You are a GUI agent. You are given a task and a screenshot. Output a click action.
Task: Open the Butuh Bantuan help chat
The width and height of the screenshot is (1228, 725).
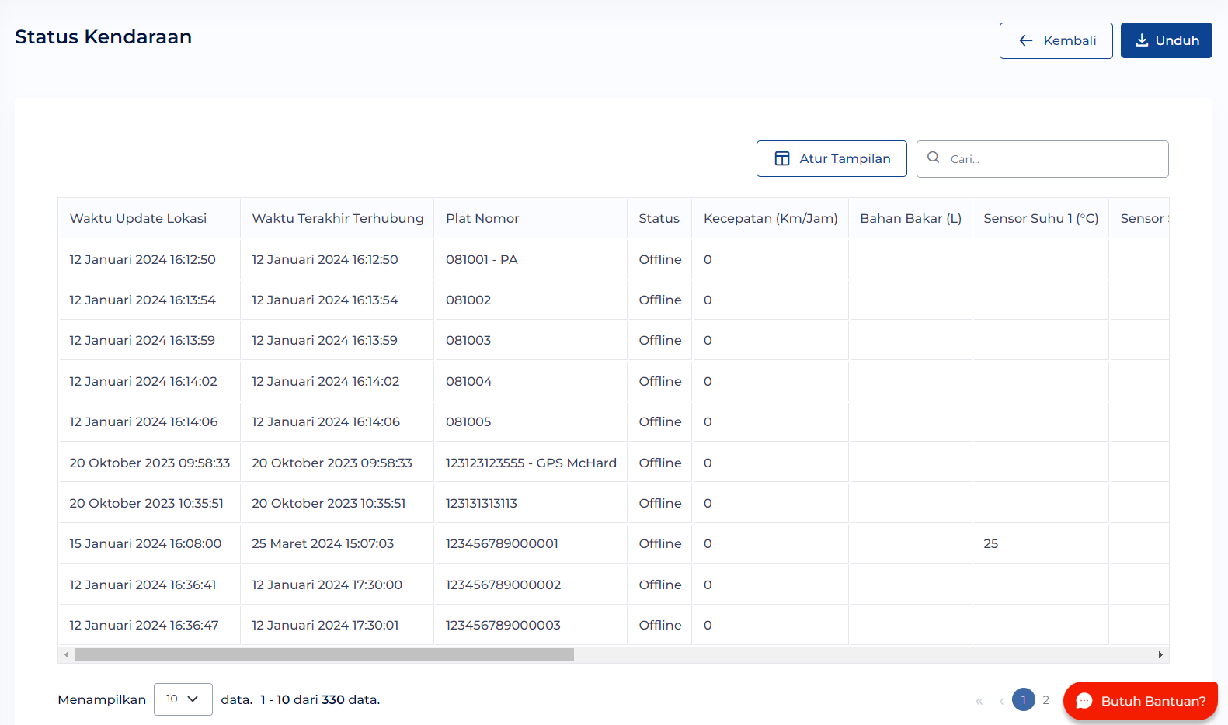click(1140, 701)
